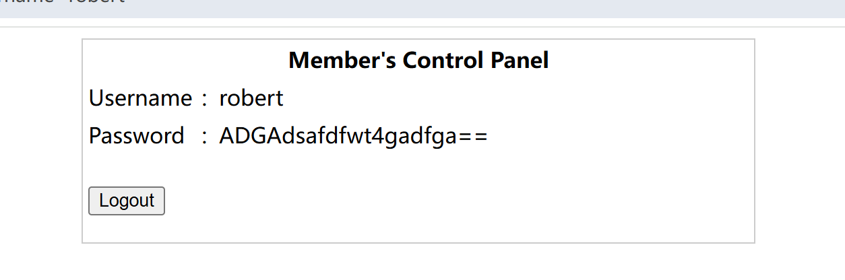Click the password value ADGAdsafdfwt4gadfga==
The image size is (845, 280).
[x=352, y=136]
